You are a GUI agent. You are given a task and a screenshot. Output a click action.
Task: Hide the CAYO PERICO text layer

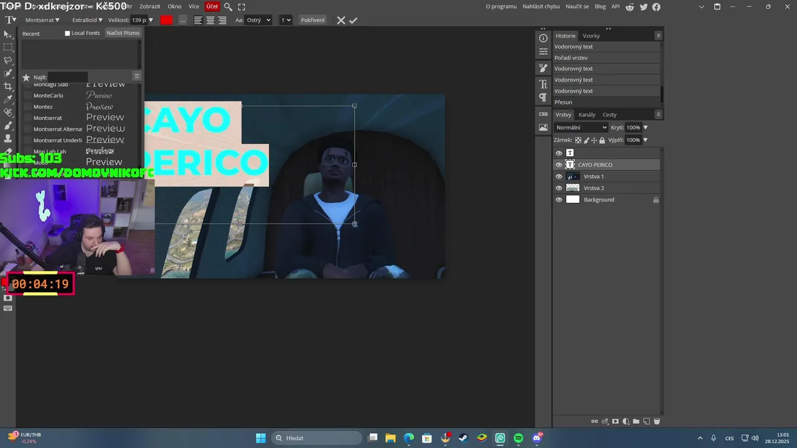(x=559, y=165)
